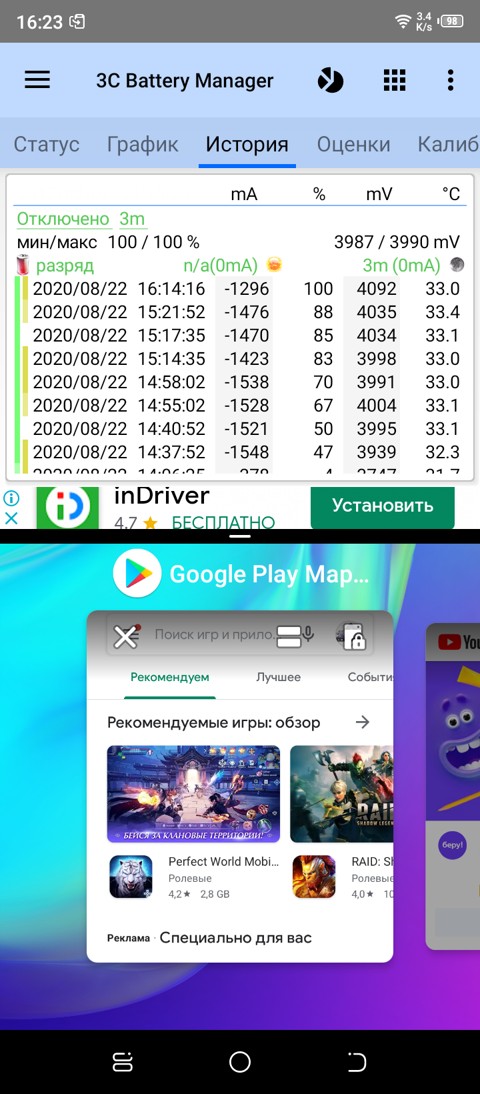Open Perfect World Mobi... title

pyautogui.click(x=224, y=862)
